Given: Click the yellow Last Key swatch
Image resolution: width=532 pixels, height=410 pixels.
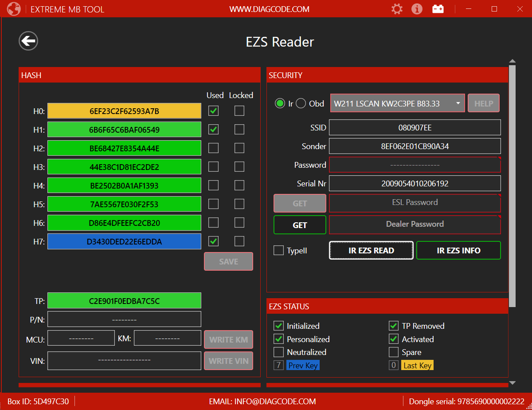Looking at the screenshot, I should [418, 366].
